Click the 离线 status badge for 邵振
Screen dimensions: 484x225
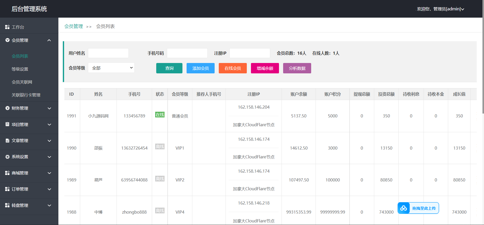coord(160,146)
